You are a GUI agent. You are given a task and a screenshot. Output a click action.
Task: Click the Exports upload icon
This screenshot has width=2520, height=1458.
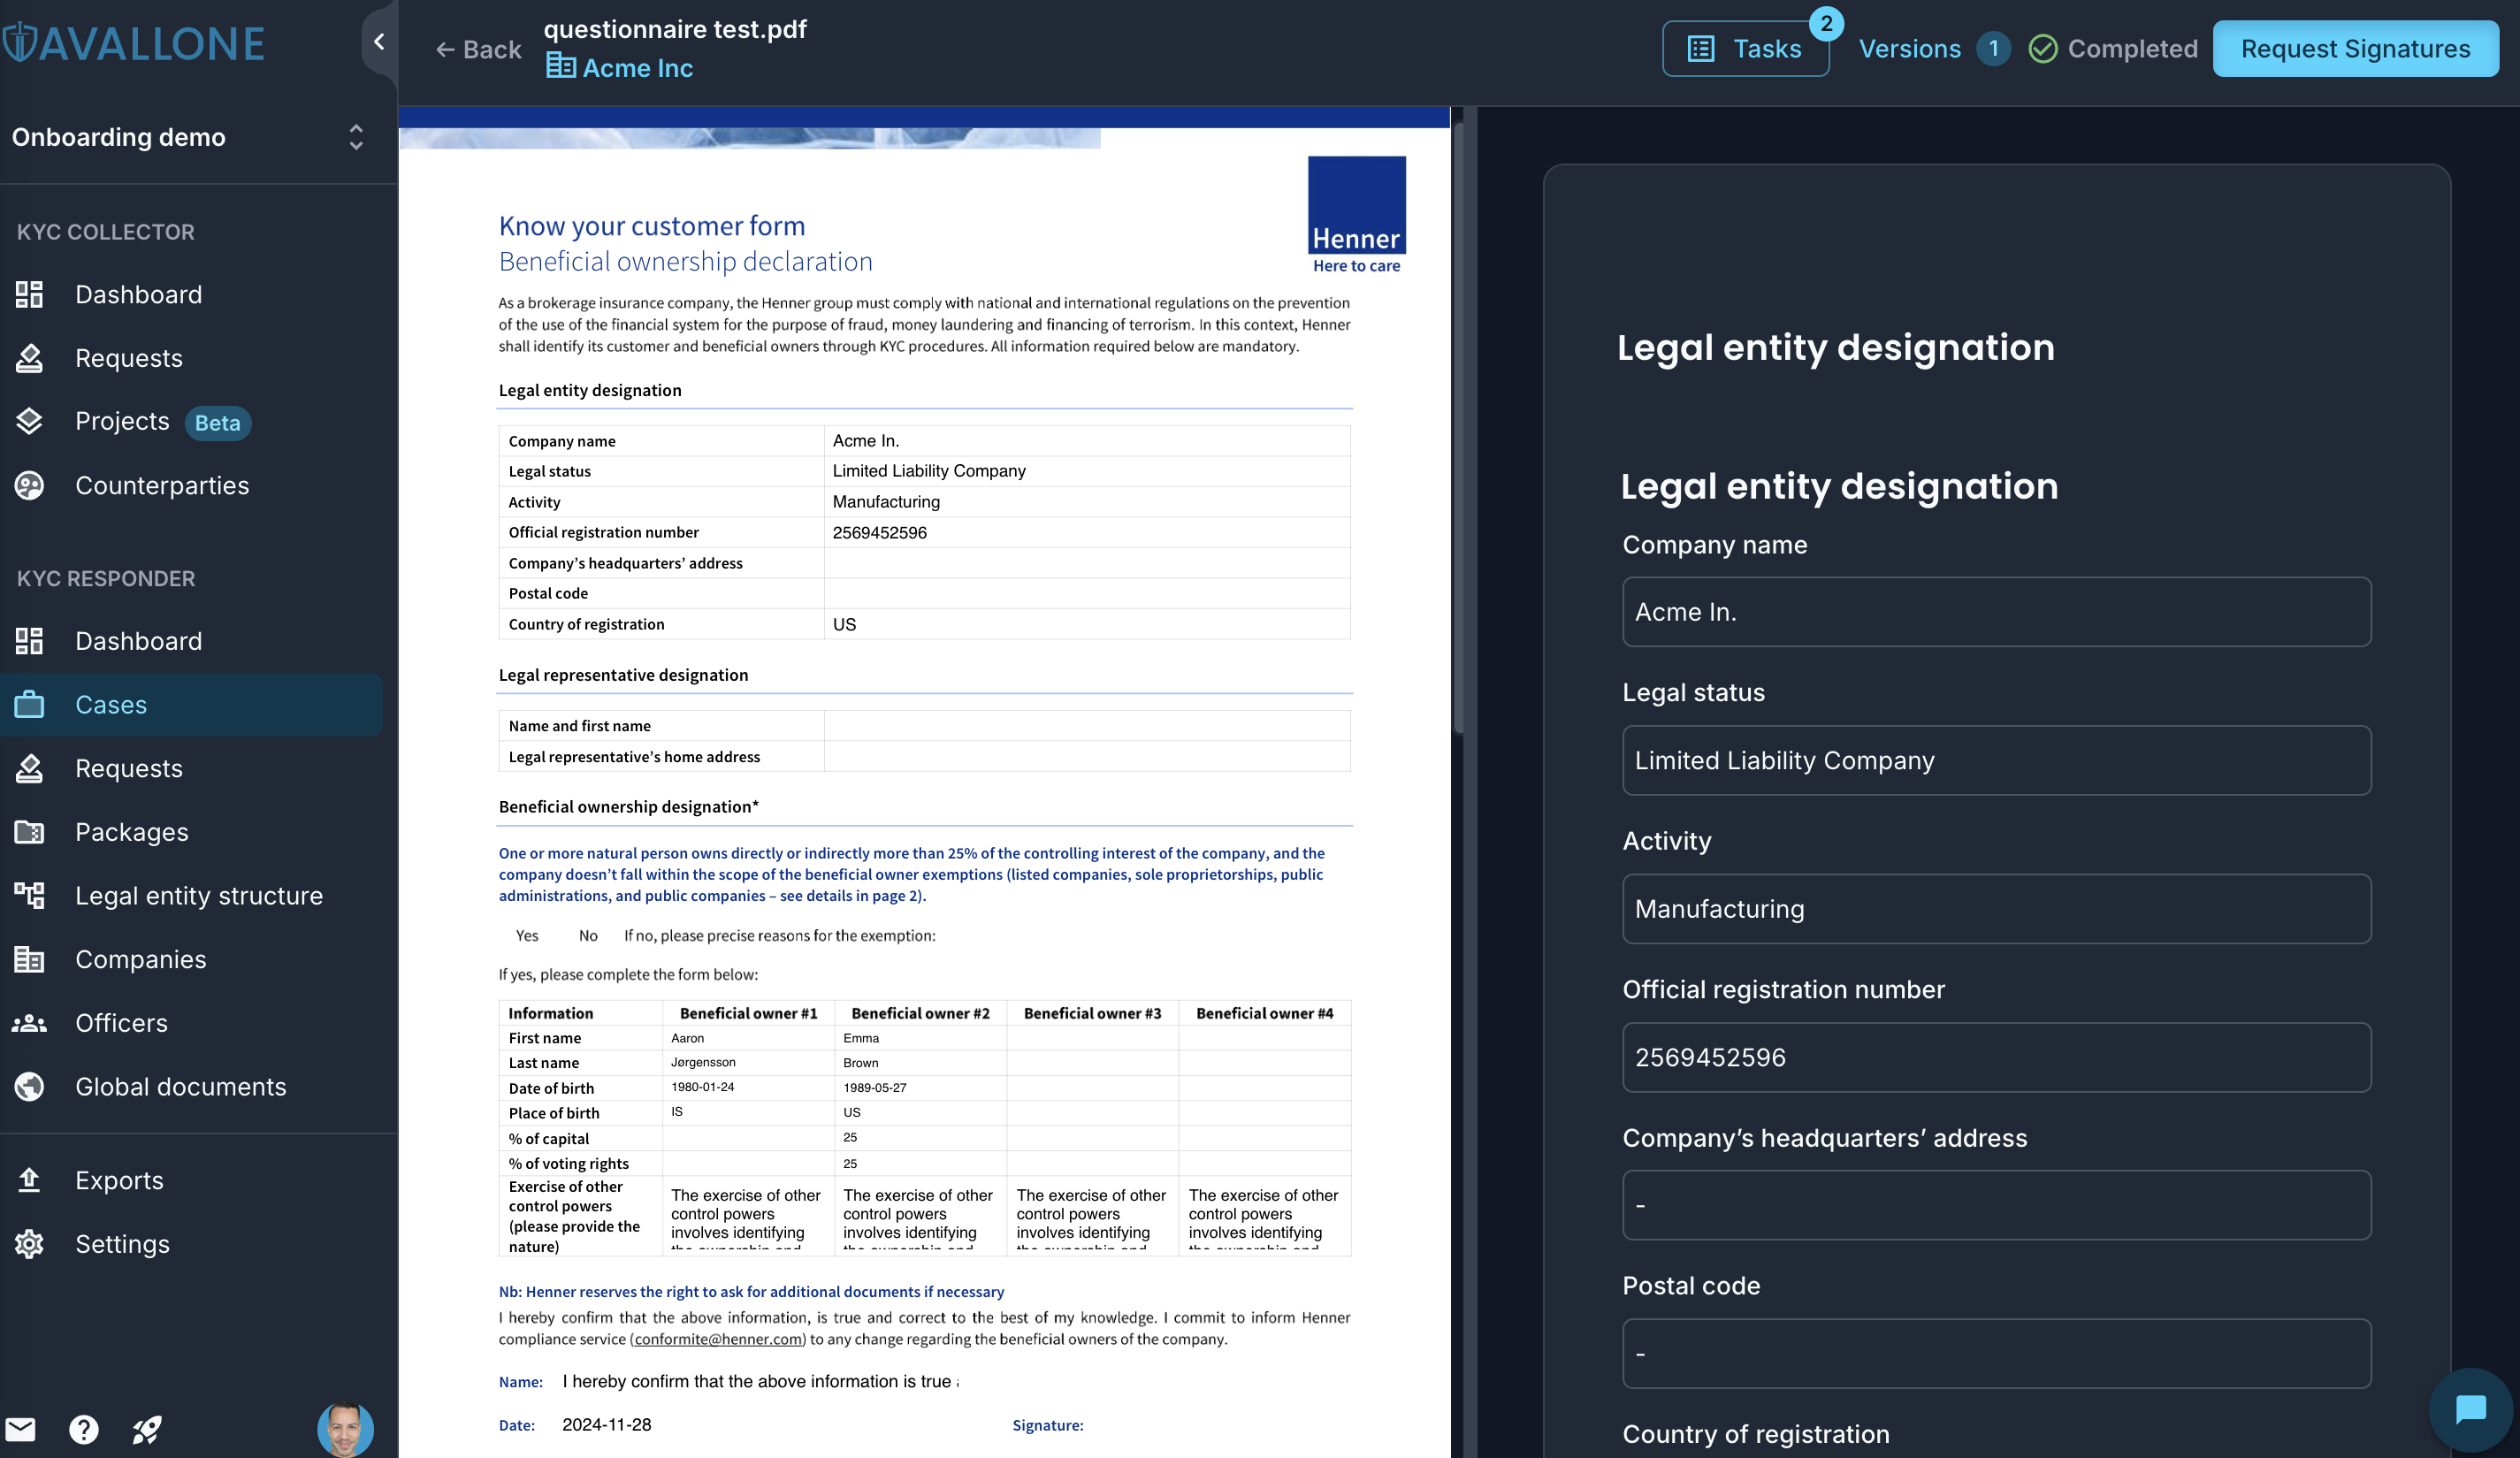pyautogui.click(x=29, y=1180)
